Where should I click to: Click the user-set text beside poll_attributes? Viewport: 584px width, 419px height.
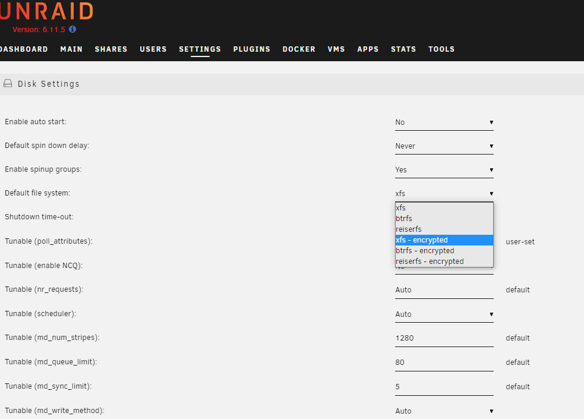(x=520, y=242)
